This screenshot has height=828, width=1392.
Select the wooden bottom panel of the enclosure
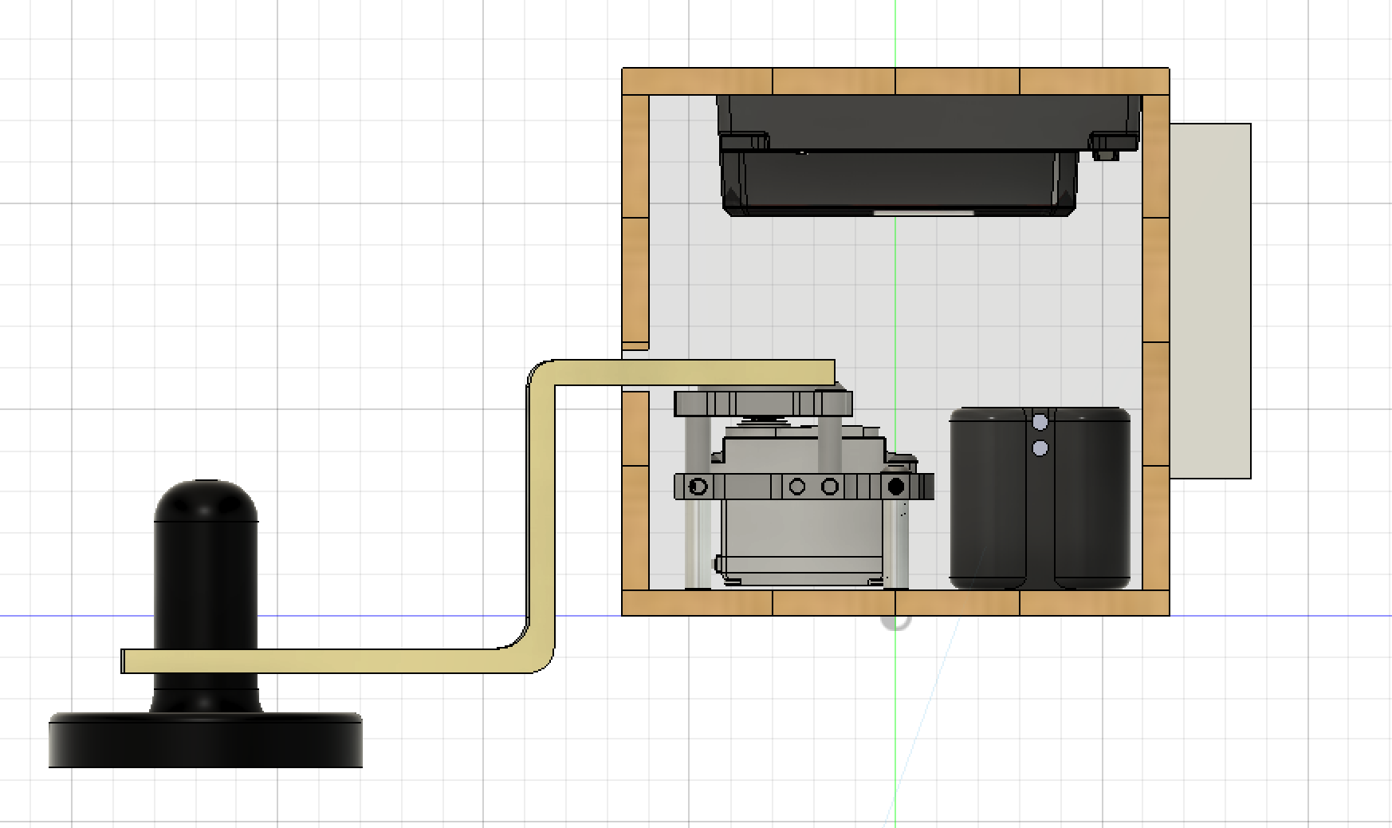(x=895, y=603)
